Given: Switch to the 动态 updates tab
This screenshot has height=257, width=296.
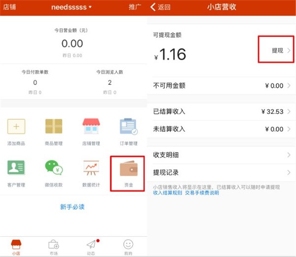Looking at the screenshot, I should point(91,247).
